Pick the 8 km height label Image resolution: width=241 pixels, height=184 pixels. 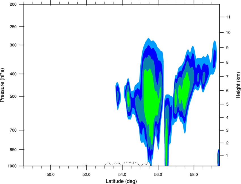click(227, 63)
